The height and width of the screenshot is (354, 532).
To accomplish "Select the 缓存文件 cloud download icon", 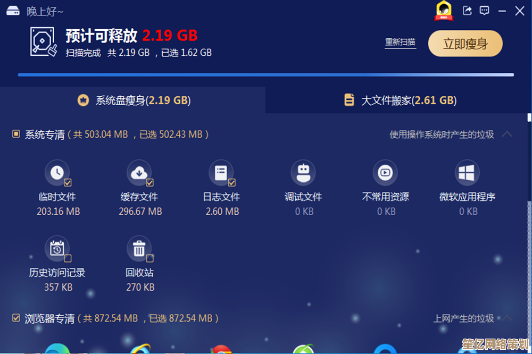I will click(x=139, y=173).
